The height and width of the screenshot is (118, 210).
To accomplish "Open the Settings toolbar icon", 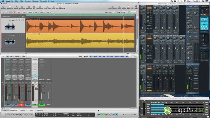I will pyautogui.click(x=16, y=7).
